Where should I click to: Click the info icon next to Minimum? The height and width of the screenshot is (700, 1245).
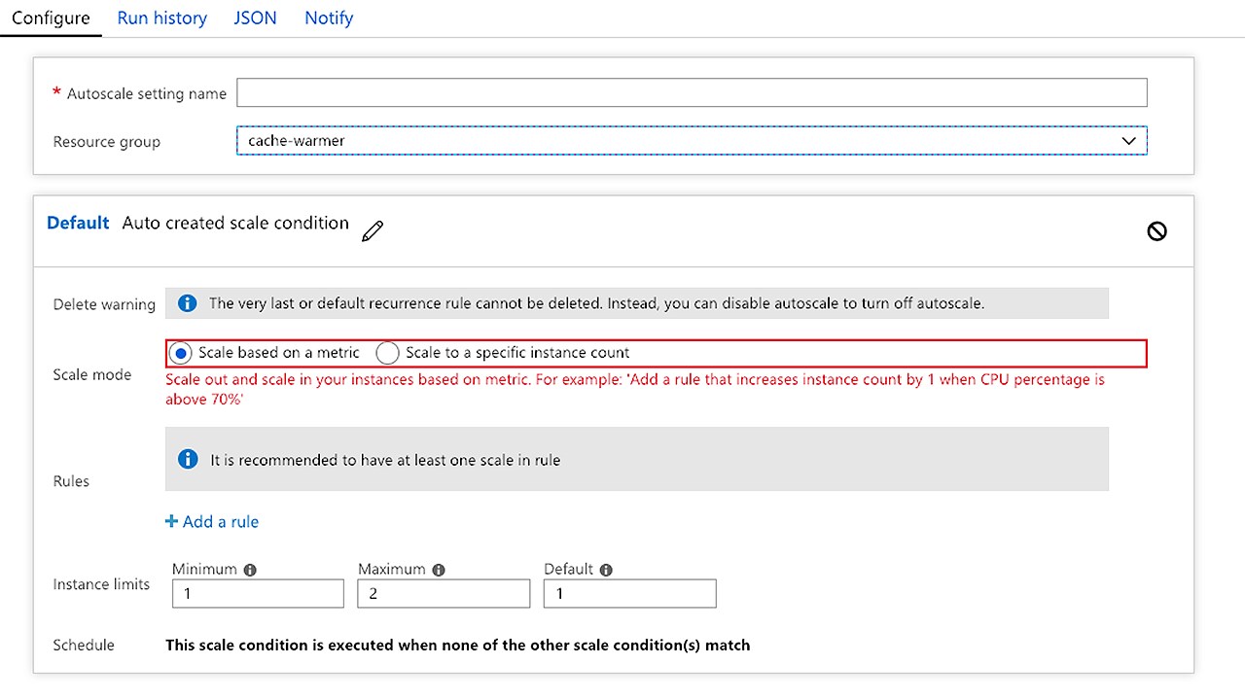[250, 570]
